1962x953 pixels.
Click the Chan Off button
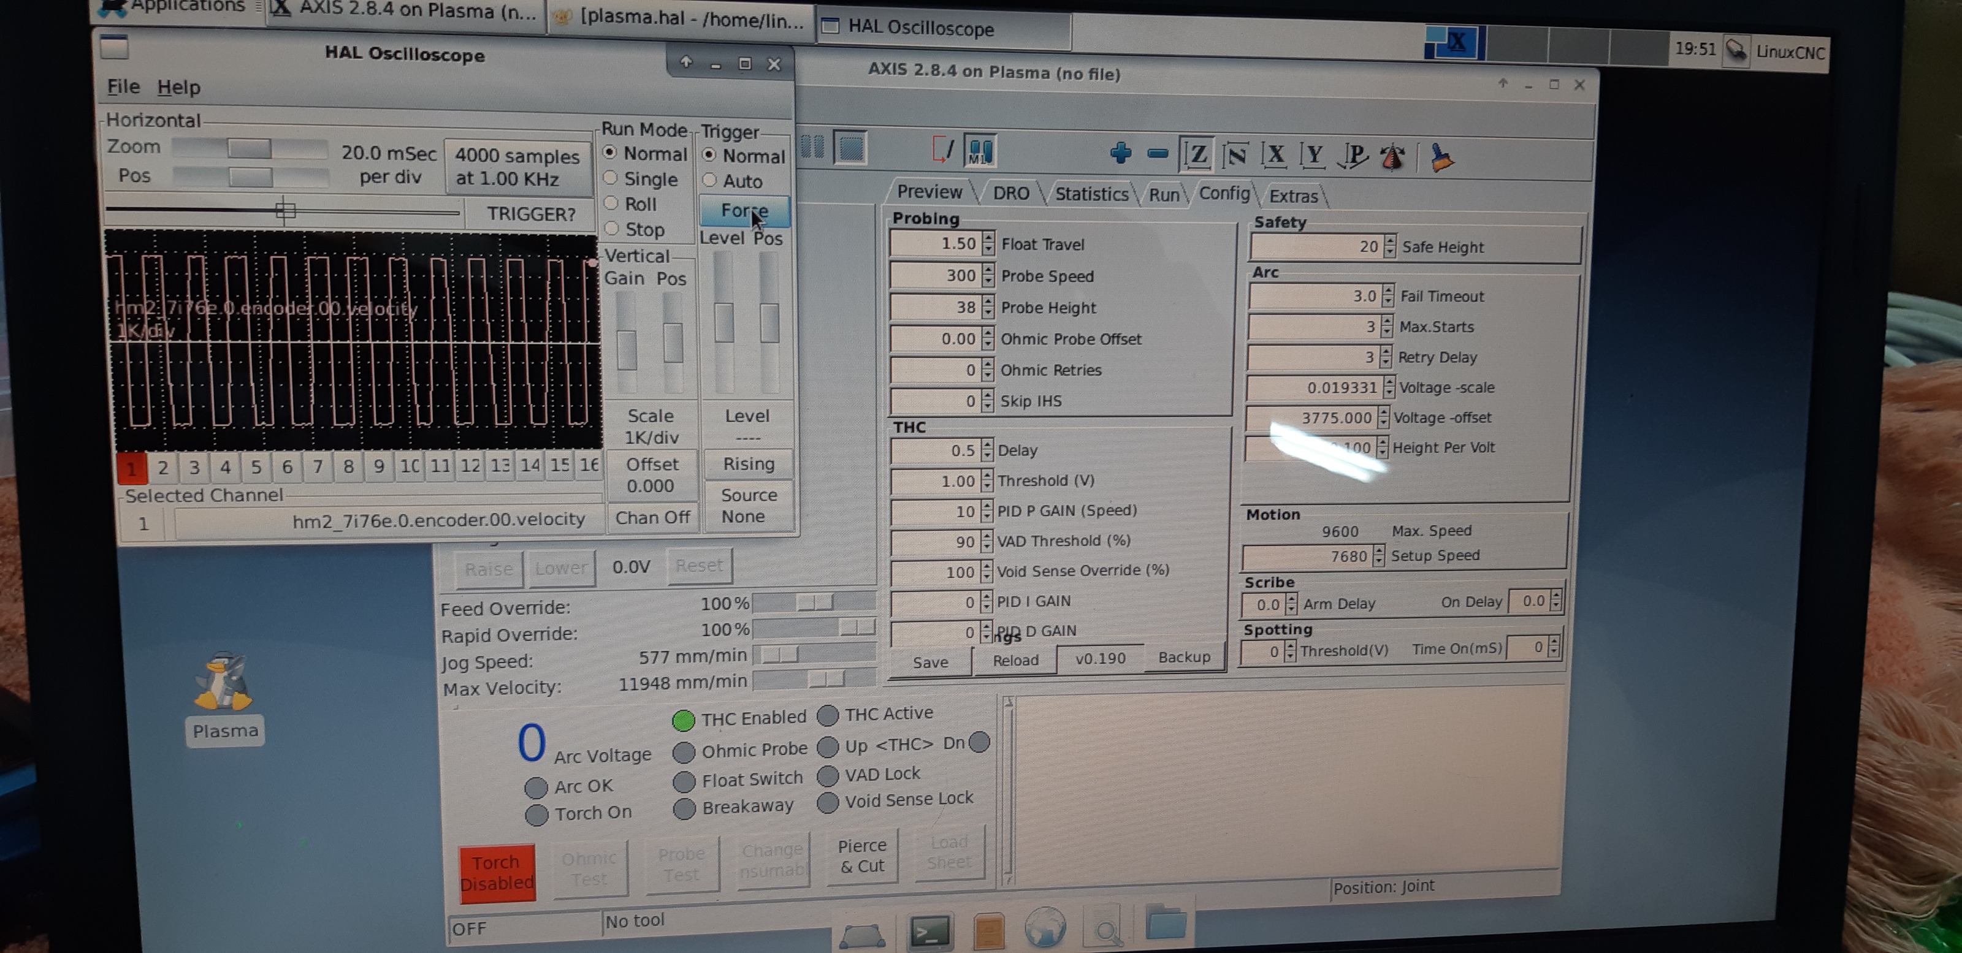[x=652, y=518]
